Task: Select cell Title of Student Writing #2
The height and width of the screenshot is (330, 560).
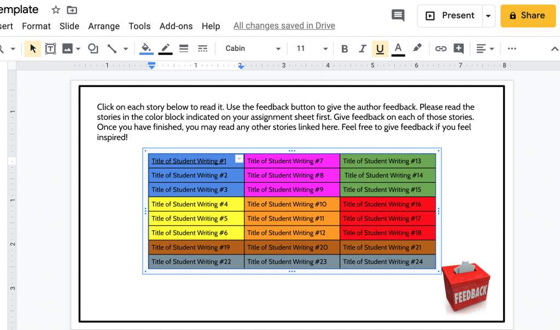Action: pyautogui.click(x=196, y=175)
